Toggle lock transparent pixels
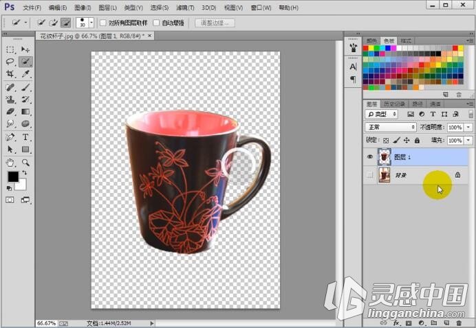Viewport: 476px width, 328px height. coord(386,141)
